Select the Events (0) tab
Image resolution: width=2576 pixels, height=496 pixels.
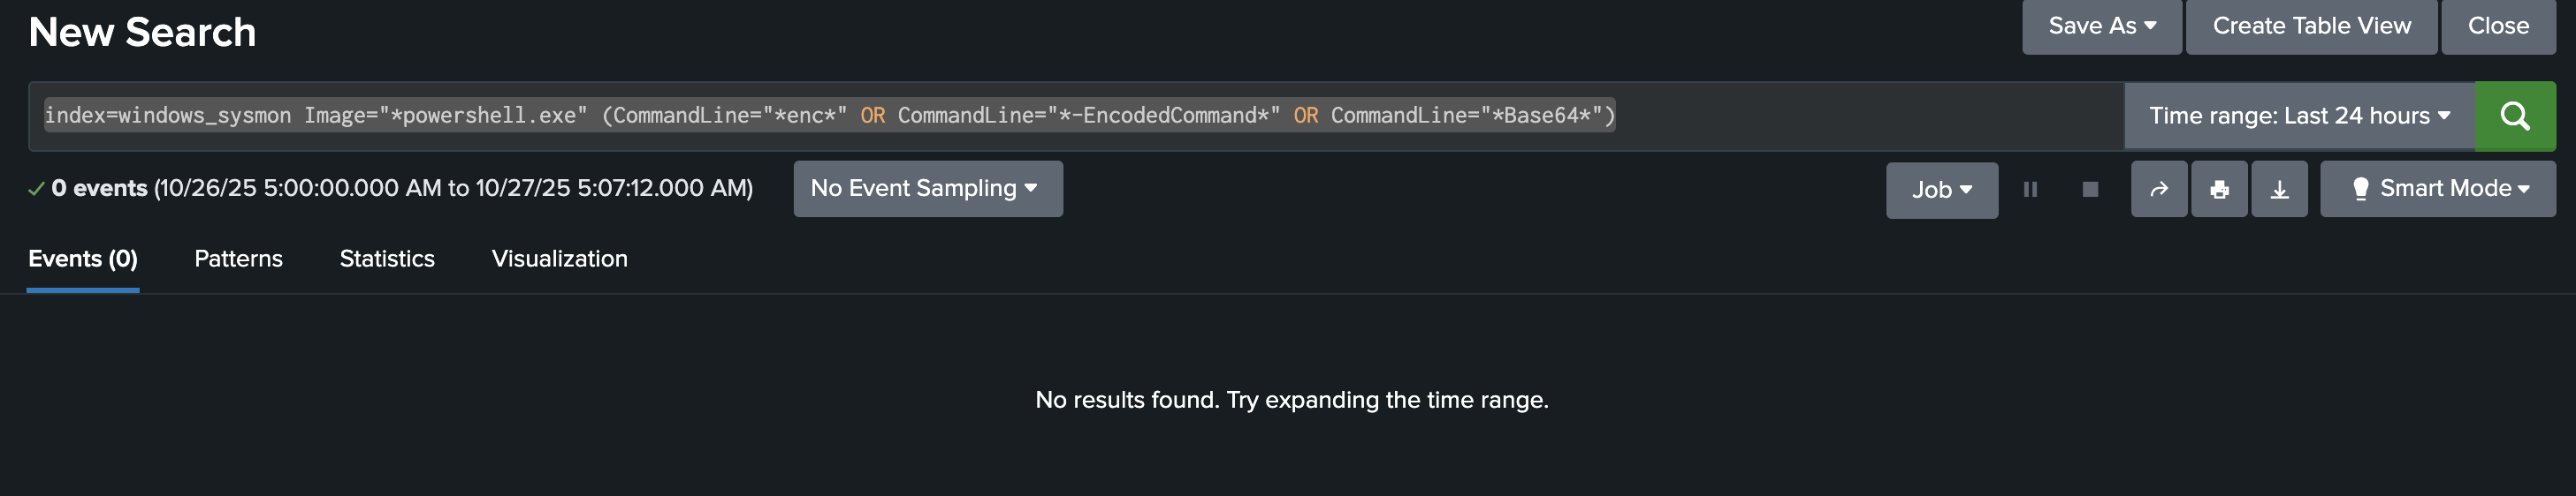pos(83,259)
